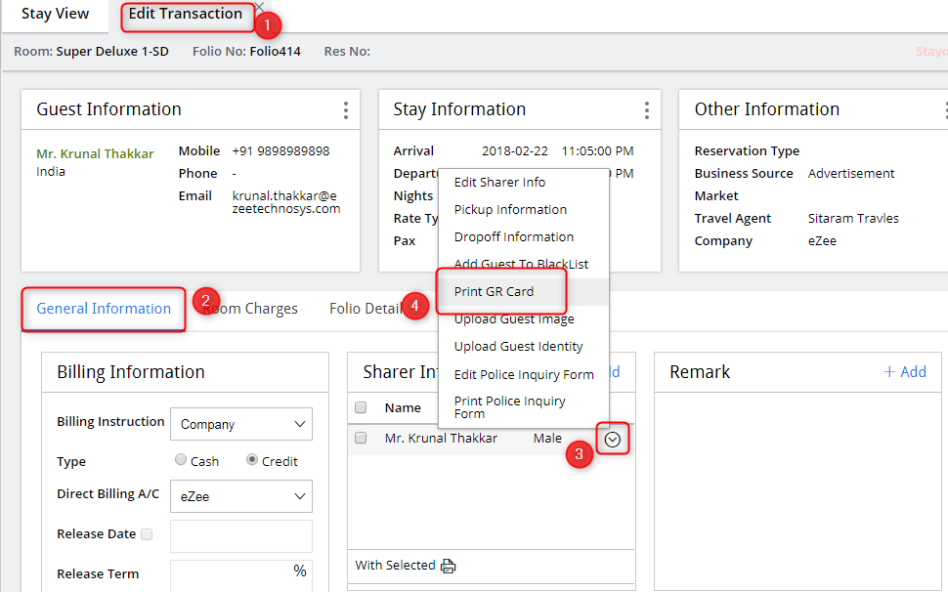Click Room Super Deluxe 1-SD text
The width and height of the screenshot is (948, 592).
[x=91, y=52]
